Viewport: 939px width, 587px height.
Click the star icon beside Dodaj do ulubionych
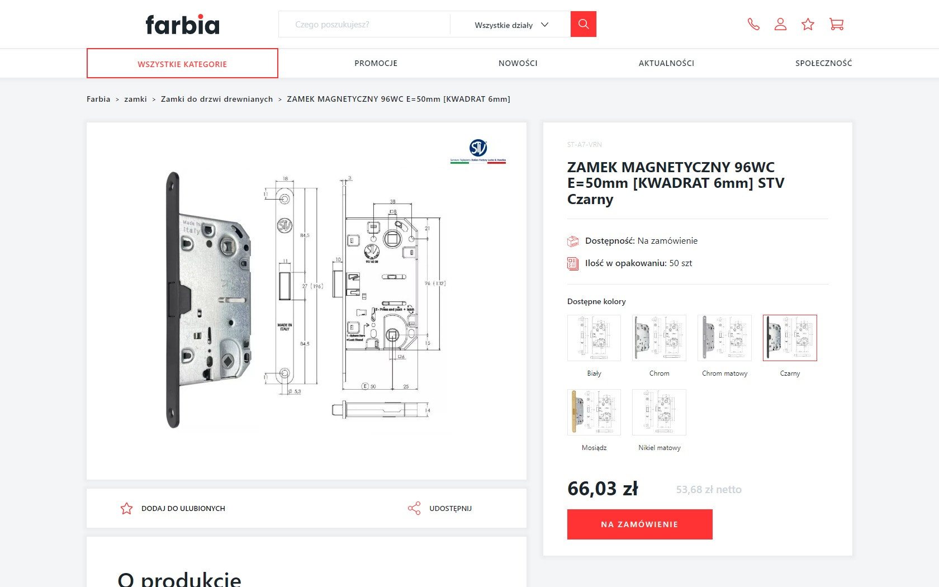coord(127,508)
